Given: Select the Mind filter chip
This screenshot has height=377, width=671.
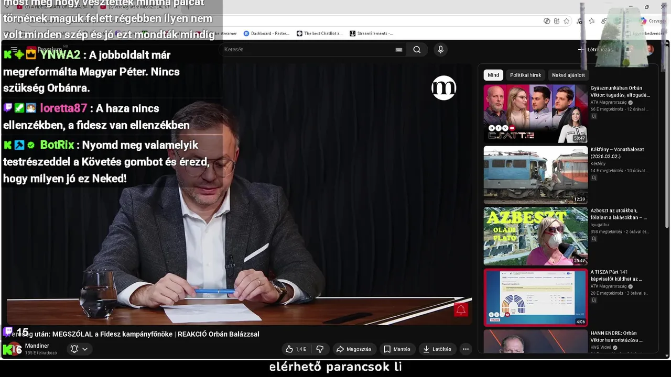Looking at the screenshot, I should click(493, 75).
